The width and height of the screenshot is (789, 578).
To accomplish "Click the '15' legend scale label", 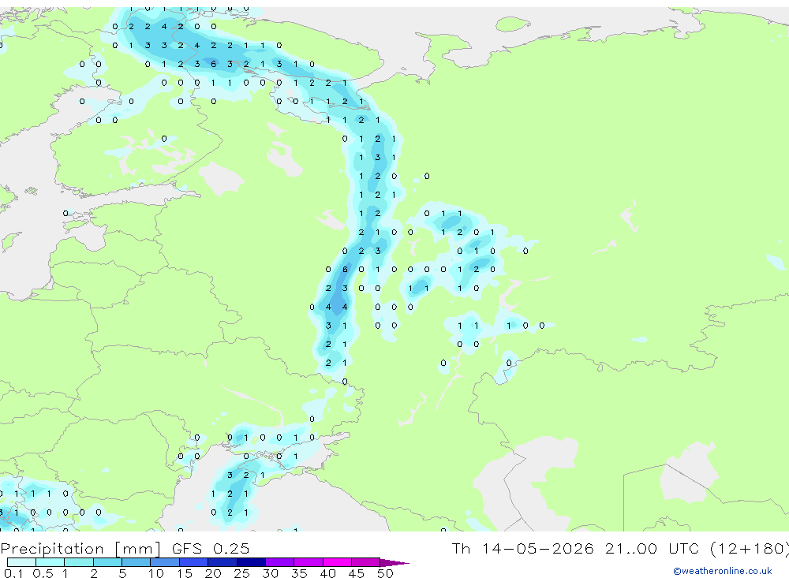I will click(184, 573).
